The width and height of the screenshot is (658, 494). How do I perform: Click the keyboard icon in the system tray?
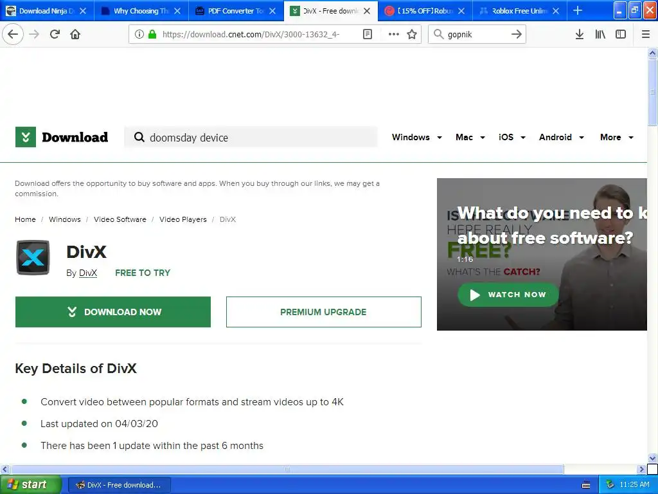(x=586, y=485)
